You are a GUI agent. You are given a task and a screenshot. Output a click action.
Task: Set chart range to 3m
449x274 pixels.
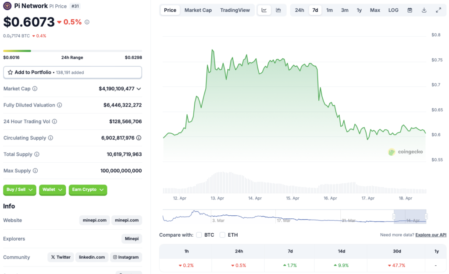coord(345,10)
